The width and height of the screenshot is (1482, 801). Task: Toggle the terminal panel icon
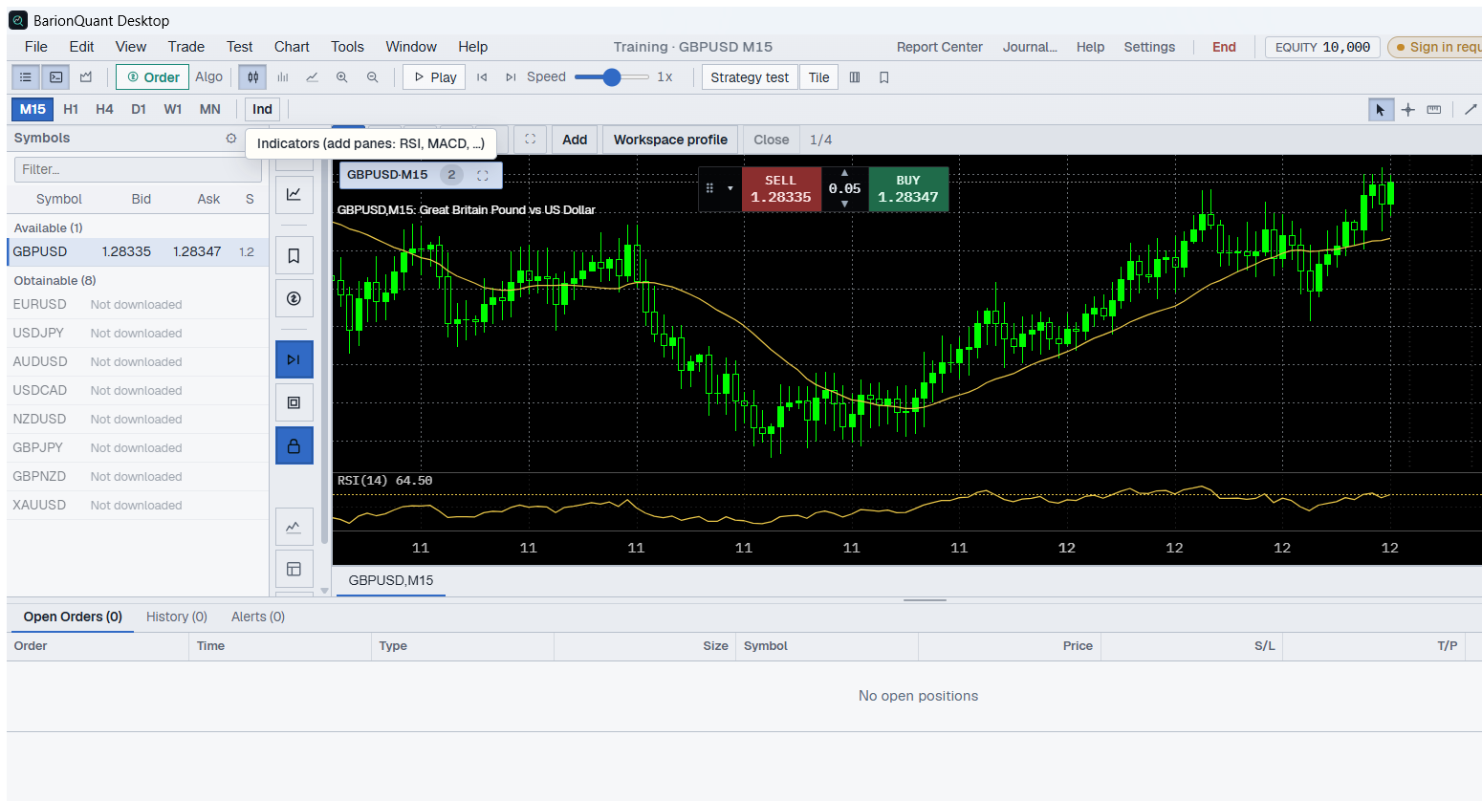coord(56,77)
